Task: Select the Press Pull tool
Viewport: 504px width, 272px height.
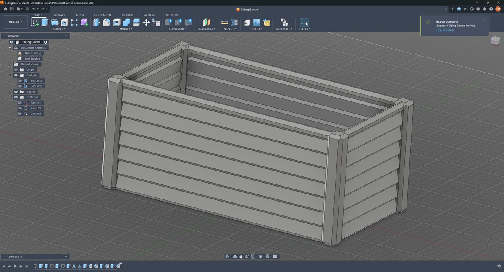Action: (x=97, y=23)
